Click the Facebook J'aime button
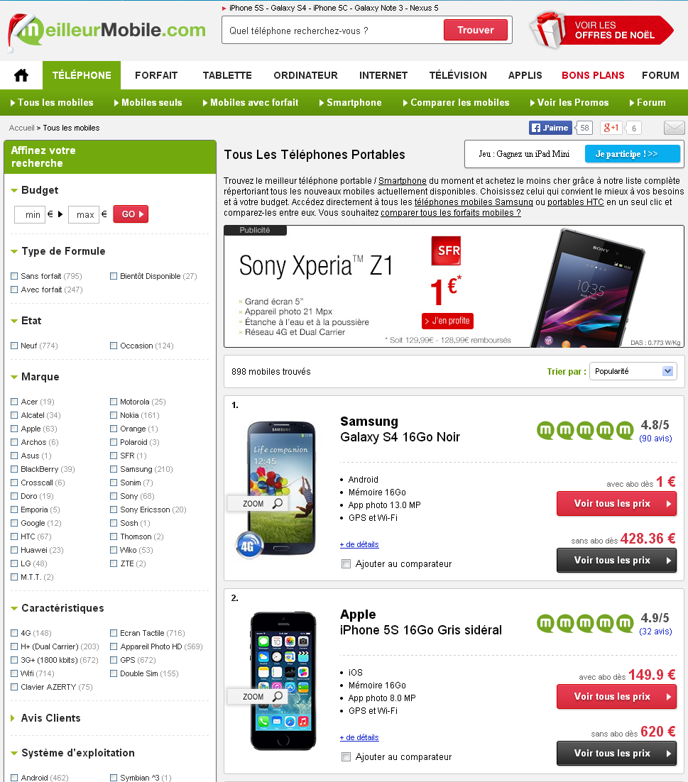 pos(550,128)
